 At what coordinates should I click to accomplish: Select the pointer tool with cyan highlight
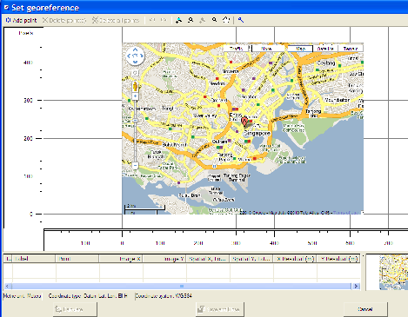click(x=178, y=20)
